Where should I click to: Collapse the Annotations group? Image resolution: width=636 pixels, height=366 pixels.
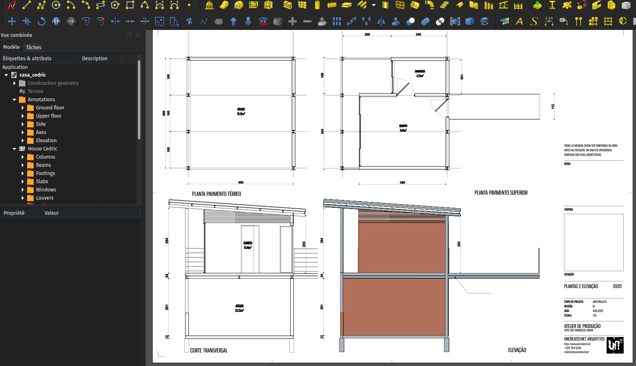point(14,100)
